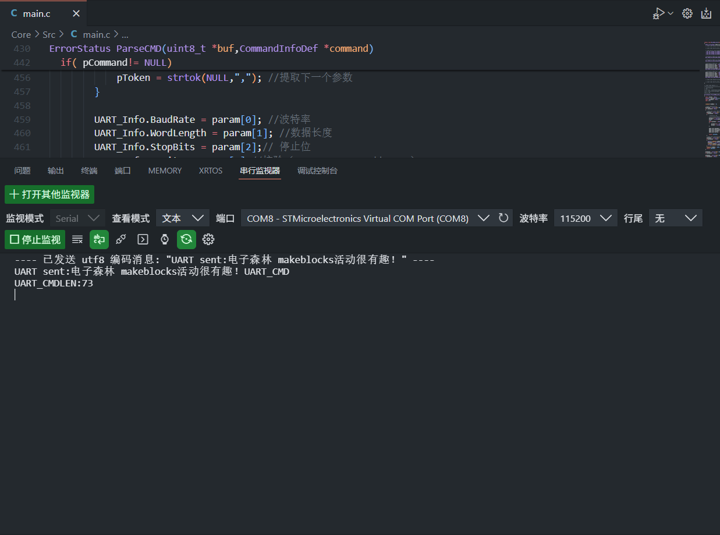Refresh the serial port list
This screenshot has height=535, width=720.
[x=503, y=218]
